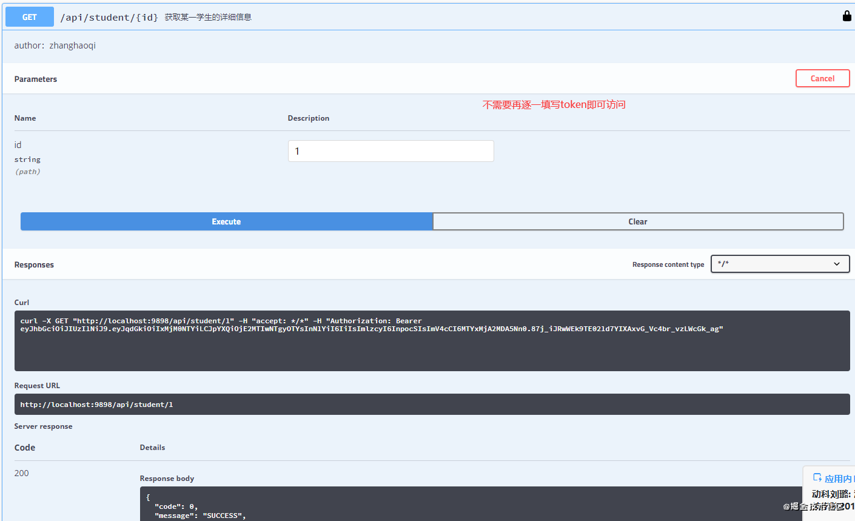This screenshot has width=855, height=521.
Task: Click the Details column header
Action: [x=152, y=448]
